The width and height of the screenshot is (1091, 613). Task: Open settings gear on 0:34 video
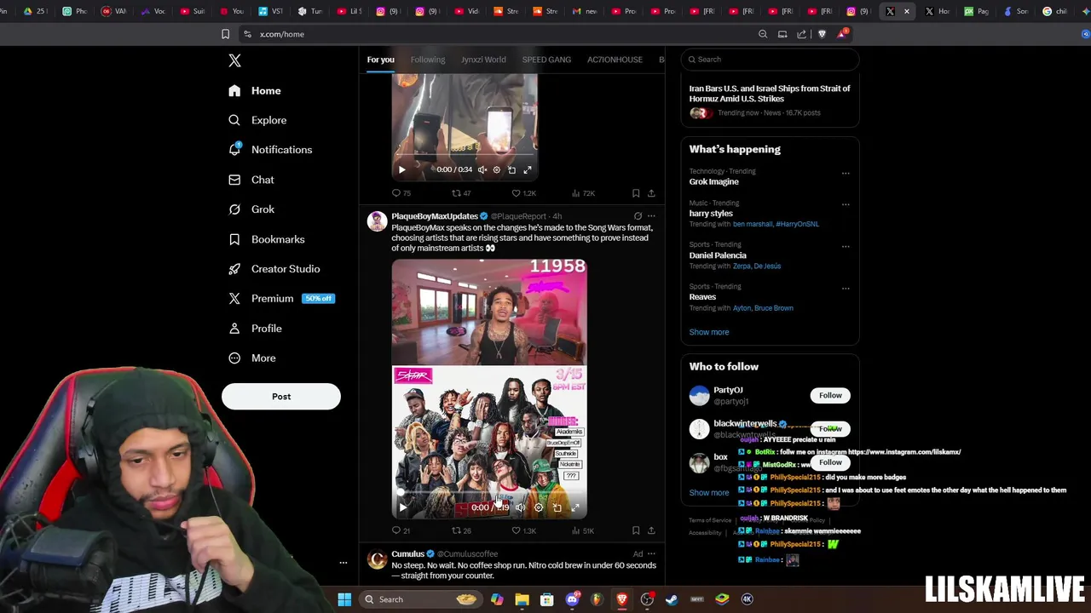(497, 169)
